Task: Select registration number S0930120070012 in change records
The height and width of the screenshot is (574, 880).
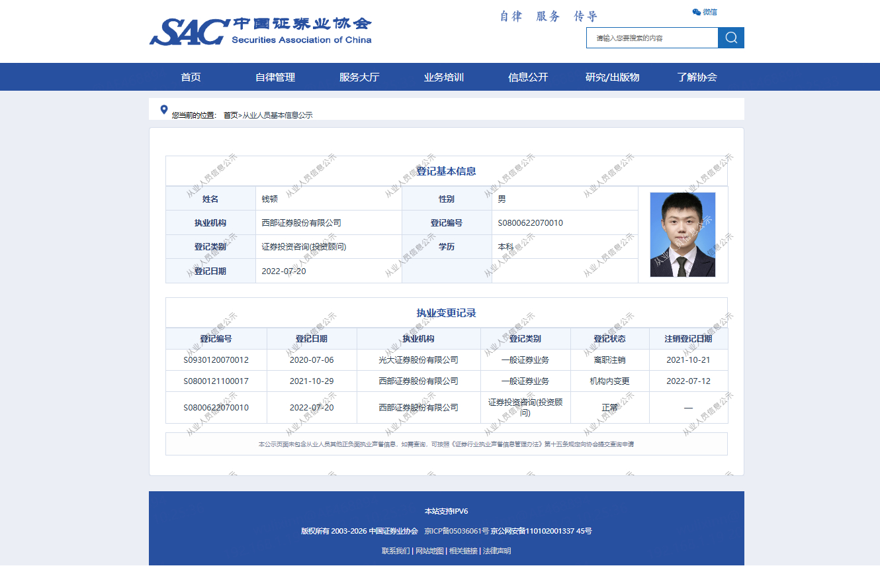Action: pyautogui.click(x=216, y=360)
